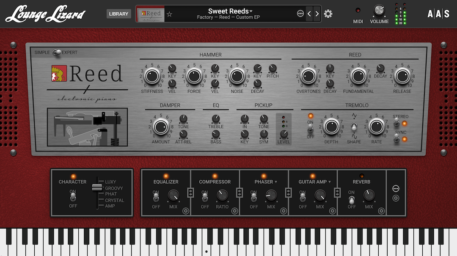Toggle the Guitar Amp On/Off switch

point(303,198)
